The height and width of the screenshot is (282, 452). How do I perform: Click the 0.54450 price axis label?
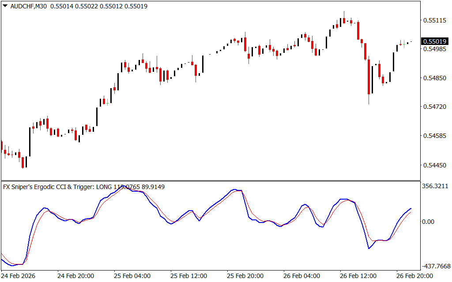[x=434, y=165]
